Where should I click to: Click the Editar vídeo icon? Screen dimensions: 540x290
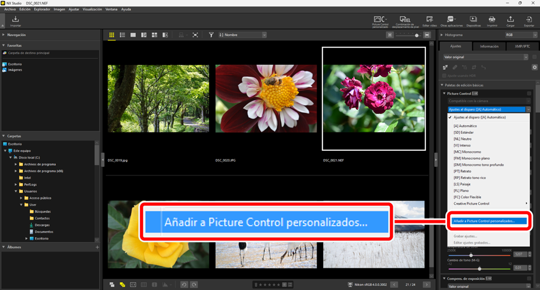429,21
